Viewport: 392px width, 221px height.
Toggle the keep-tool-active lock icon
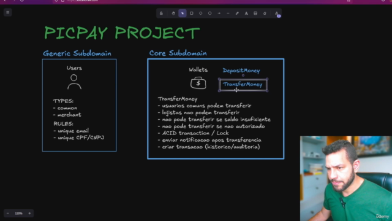click(x=161, y=14)
